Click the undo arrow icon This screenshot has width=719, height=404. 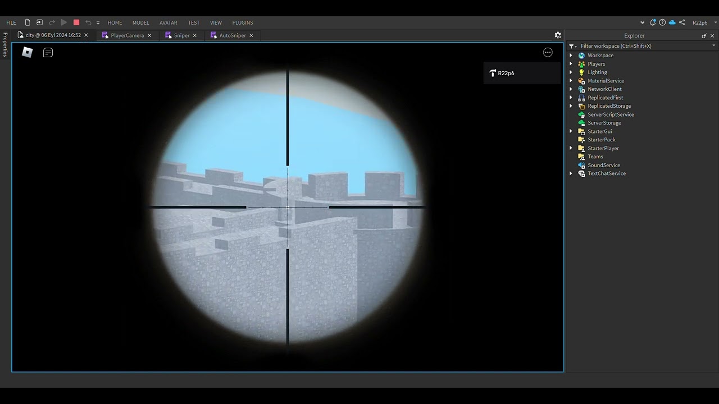click(88, 22)
